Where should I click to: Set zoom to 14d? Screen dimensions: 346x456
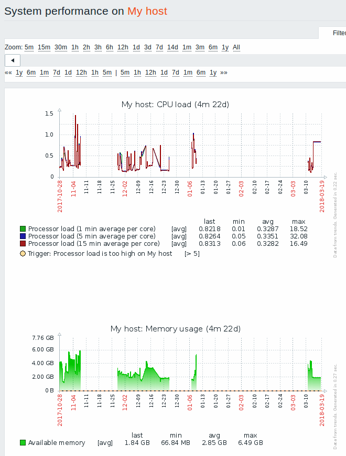(172, 47)
